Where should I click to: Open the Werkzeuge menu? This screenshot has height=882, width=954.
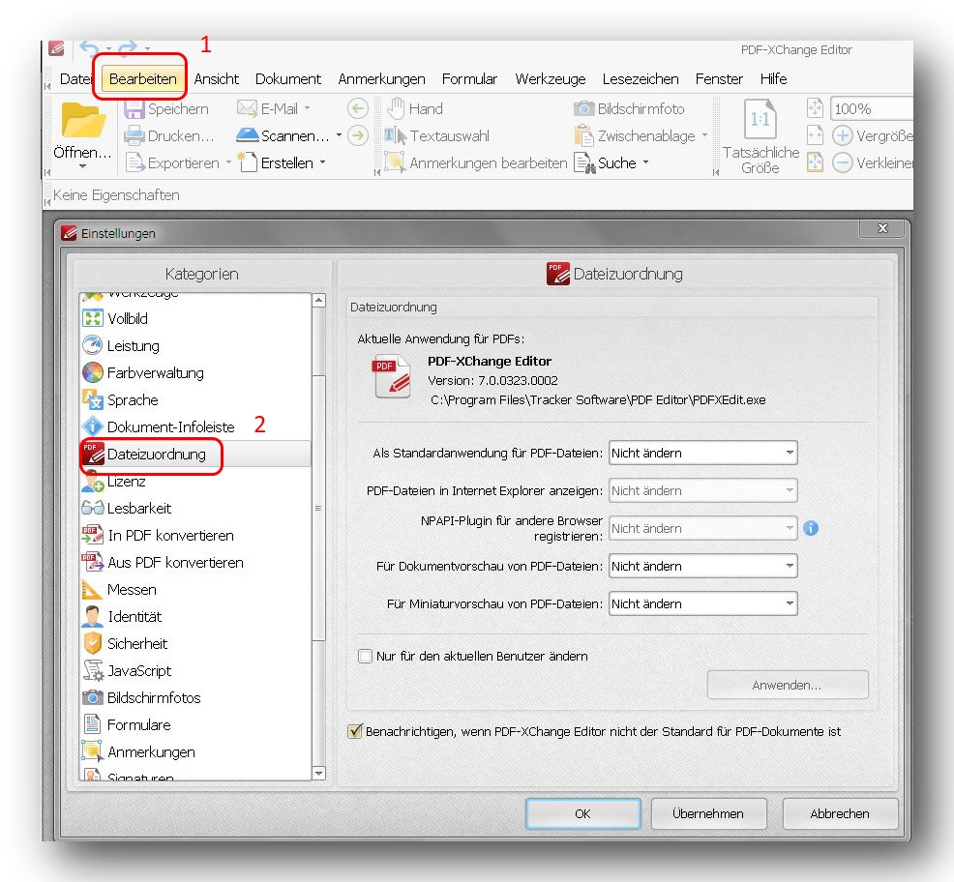tap(550, 78)
